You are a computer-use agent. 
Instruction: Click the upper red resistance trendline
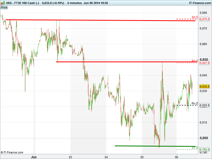[101, 20]
